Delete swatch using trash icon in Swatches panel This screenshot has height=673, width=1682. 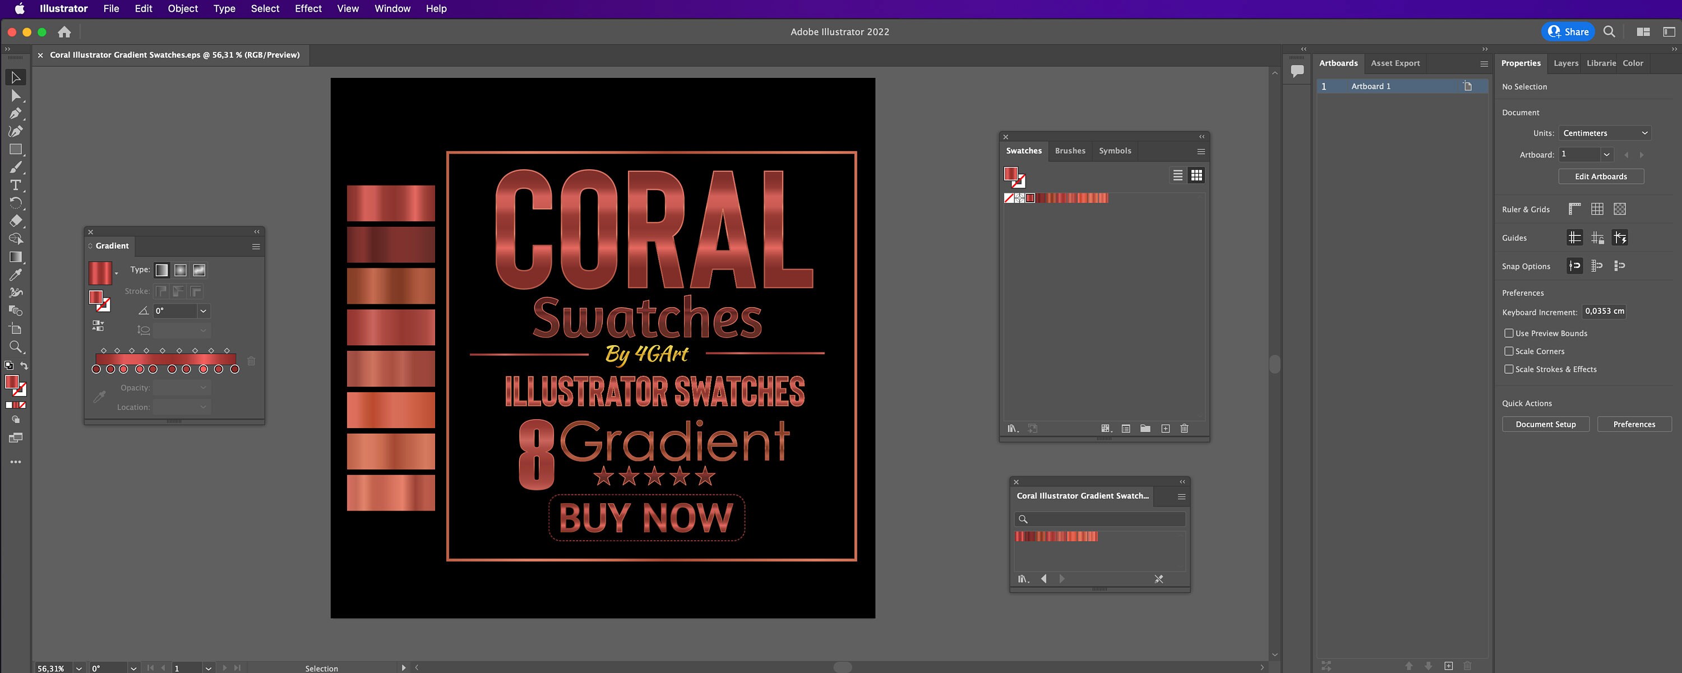click(1185, 429)
